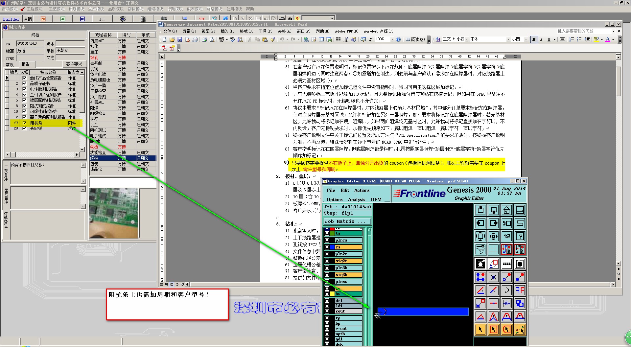Viewport: 631px width, 347px height.
Task: Toggle checkbox for 金相切片检测报告
Action: point(24,95)
